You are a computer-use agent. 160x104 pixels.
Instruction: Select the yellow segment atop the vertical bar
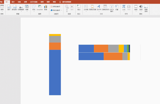point(55,35)
